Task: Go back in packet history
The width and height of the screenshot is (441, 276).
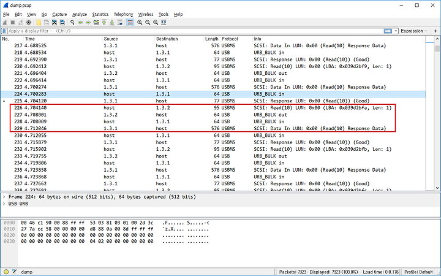Action: (x=80, y=23)
